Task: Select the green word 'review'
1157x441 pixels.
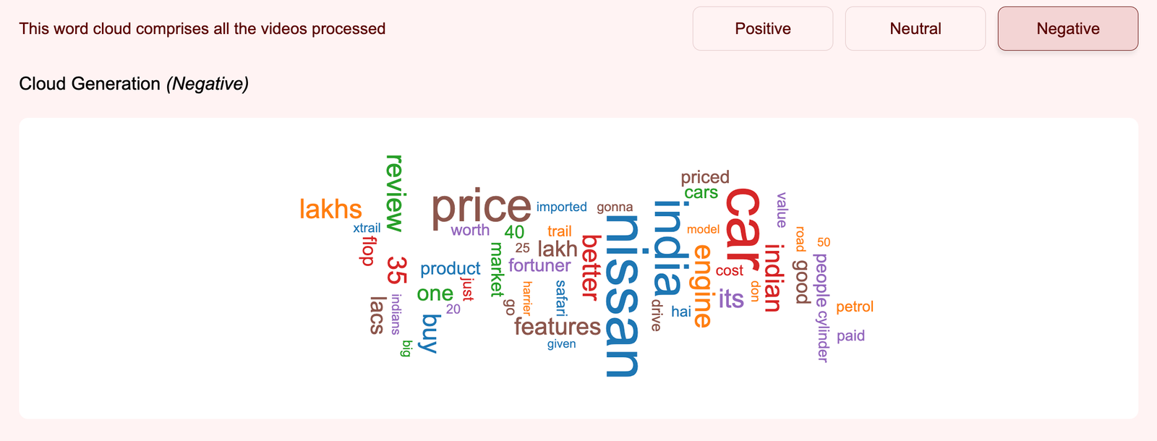Action: [394, 193]
